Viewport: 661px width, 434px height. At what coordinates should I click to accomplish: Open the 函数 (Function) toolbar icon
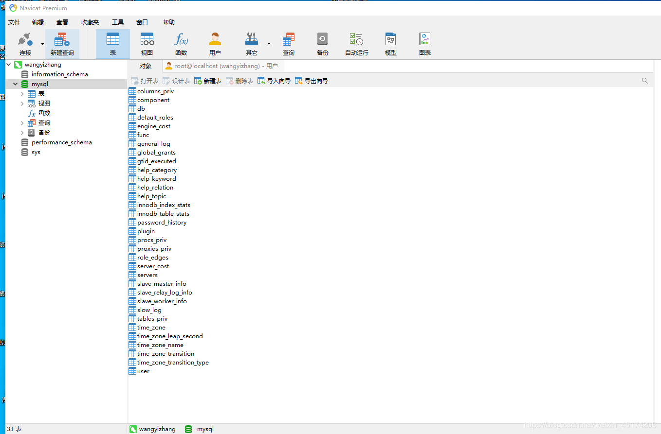point(181,44)
